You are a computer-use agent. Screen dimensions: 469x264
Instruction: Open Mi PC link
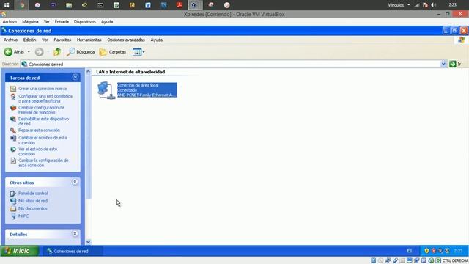coord(23,216)
